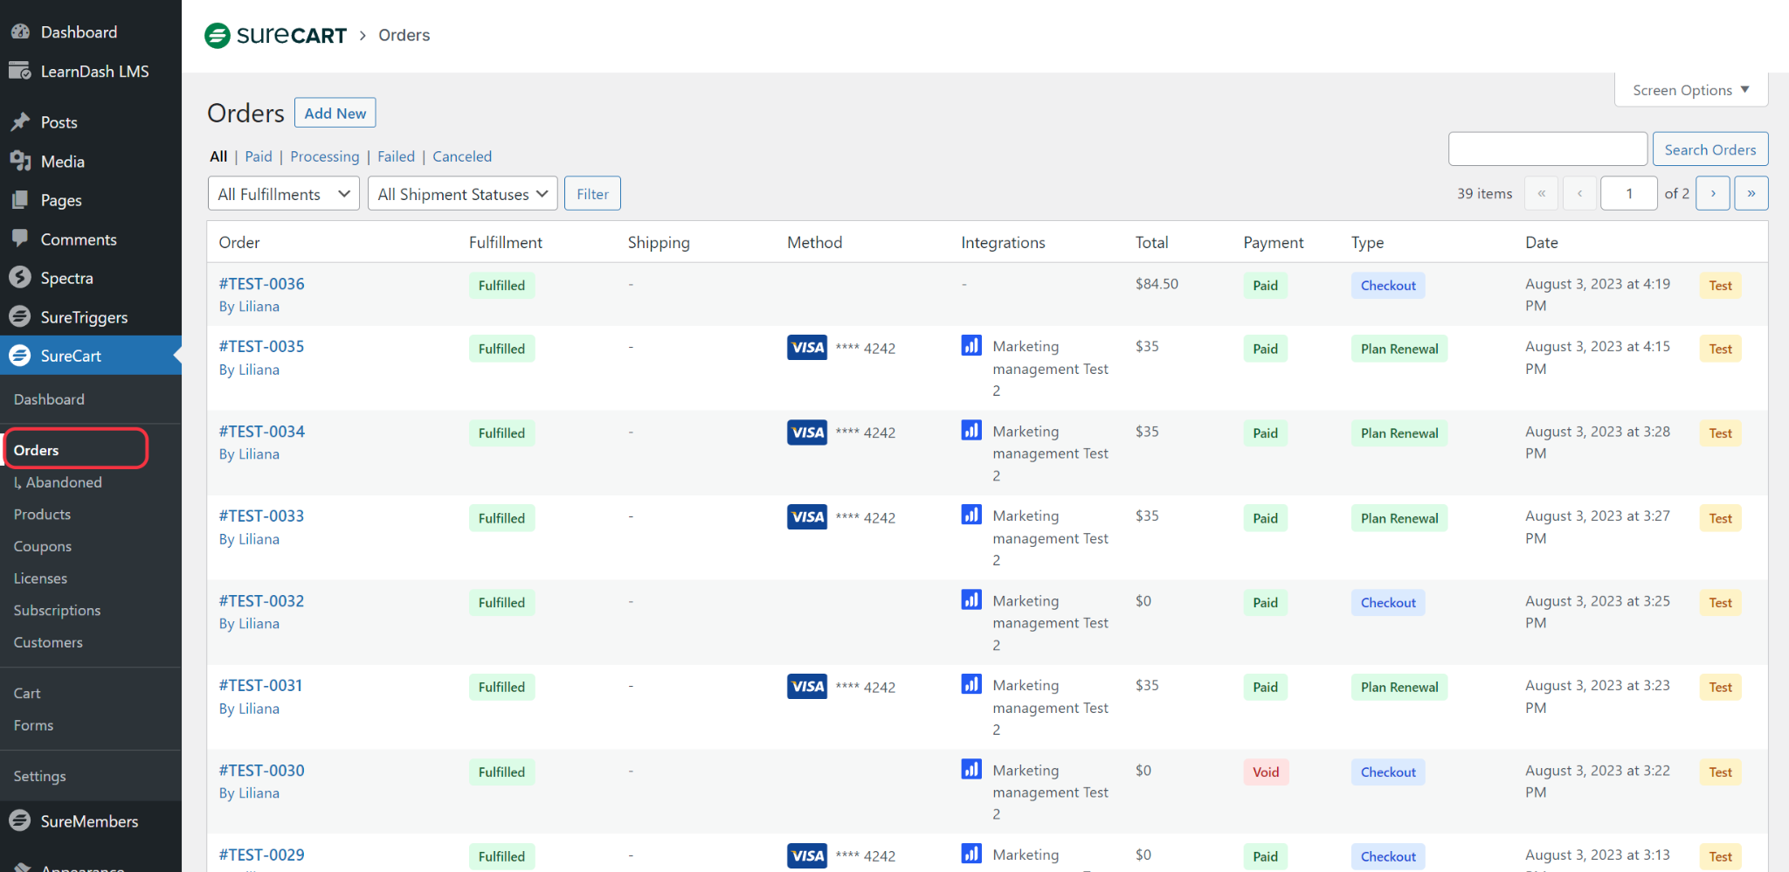
Task: Click the Media library icon
Action: pyautogui.click(x=20, y=162)
